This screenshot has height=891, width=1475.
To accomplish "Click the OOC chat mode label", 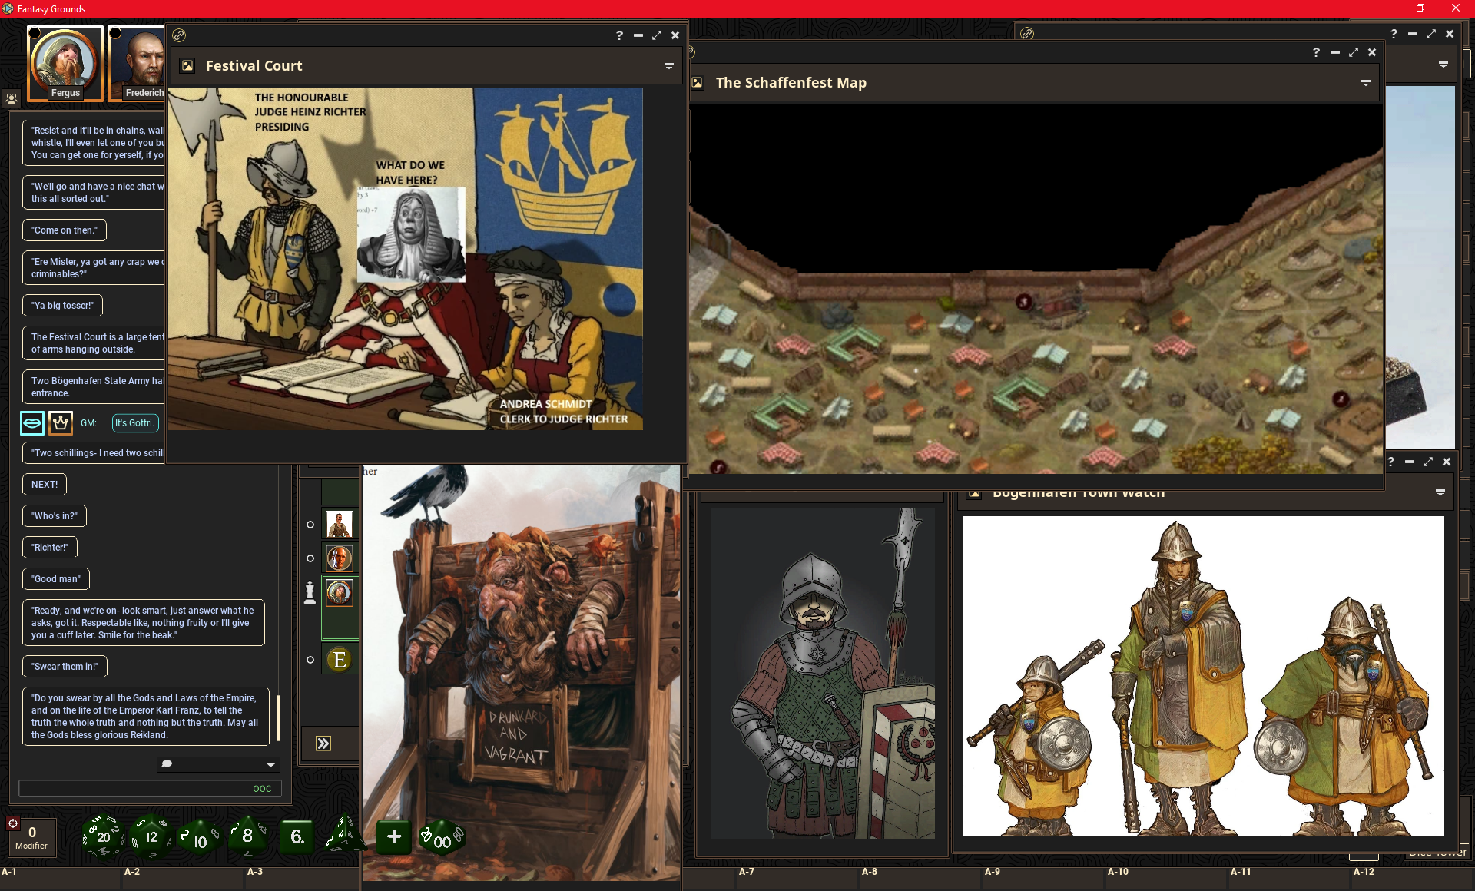I will click(262, 789).
